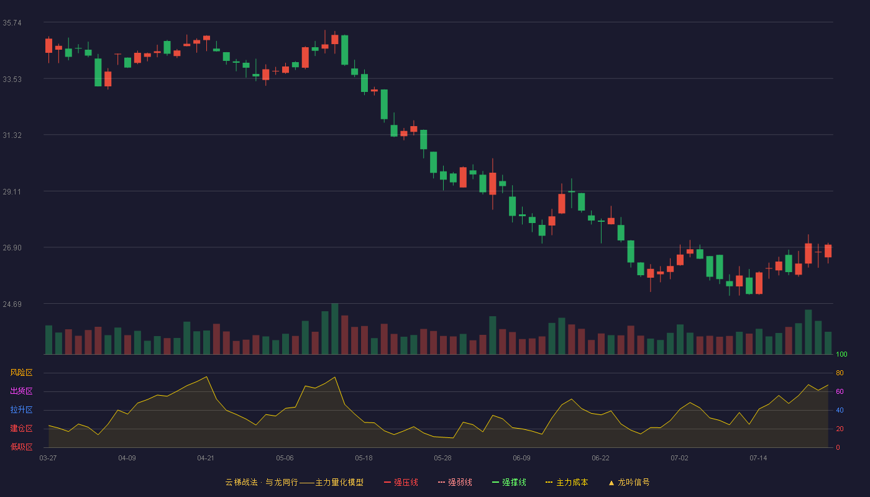Click the magenta 60 indicator scale label

[840, 391]
